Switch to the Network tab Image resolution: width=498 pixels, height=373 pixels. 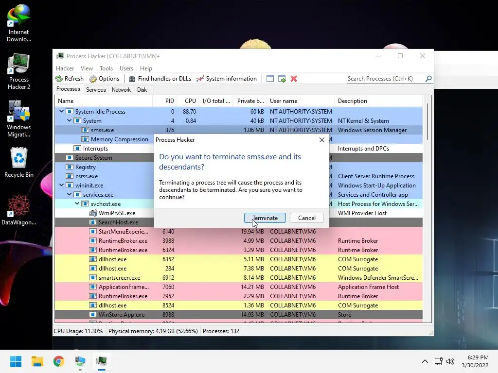(x=121, y=90)
